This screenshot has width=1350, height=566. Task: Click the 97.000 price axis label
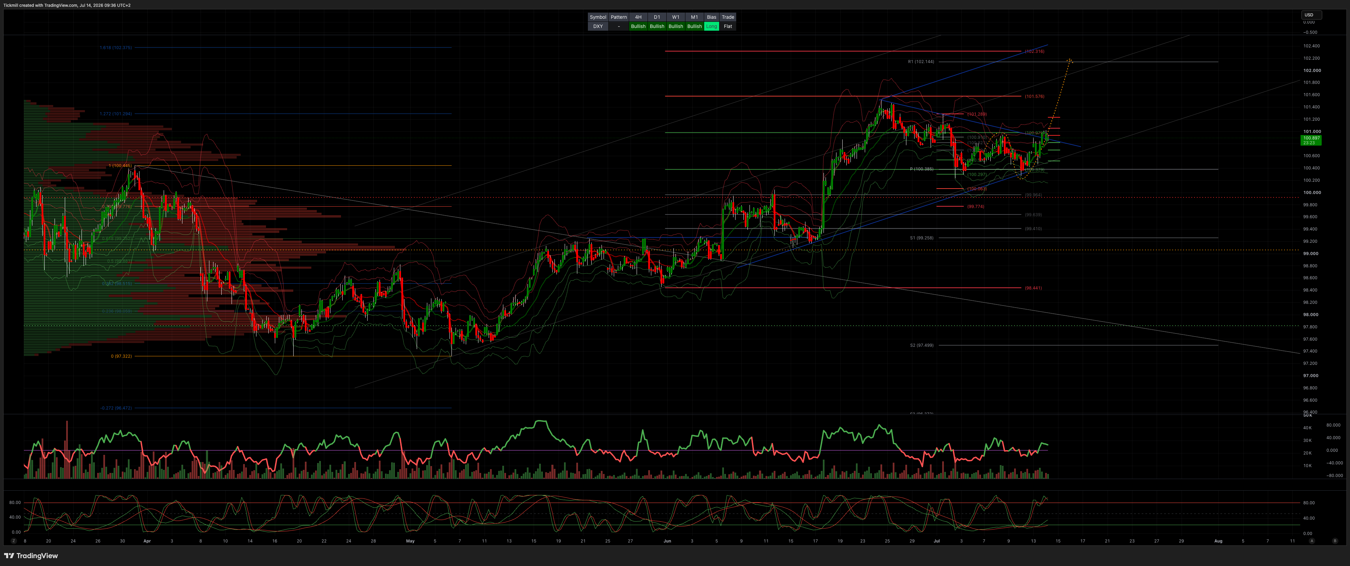1311,376
